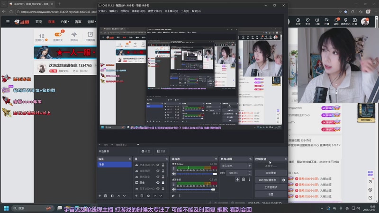Open Douyu 下载 download icon
This screenshot has height=213, width=379.
(x=317, y=21)
